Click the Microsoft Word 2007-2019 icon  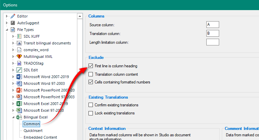pyautogui.click(x=19, y=77)
